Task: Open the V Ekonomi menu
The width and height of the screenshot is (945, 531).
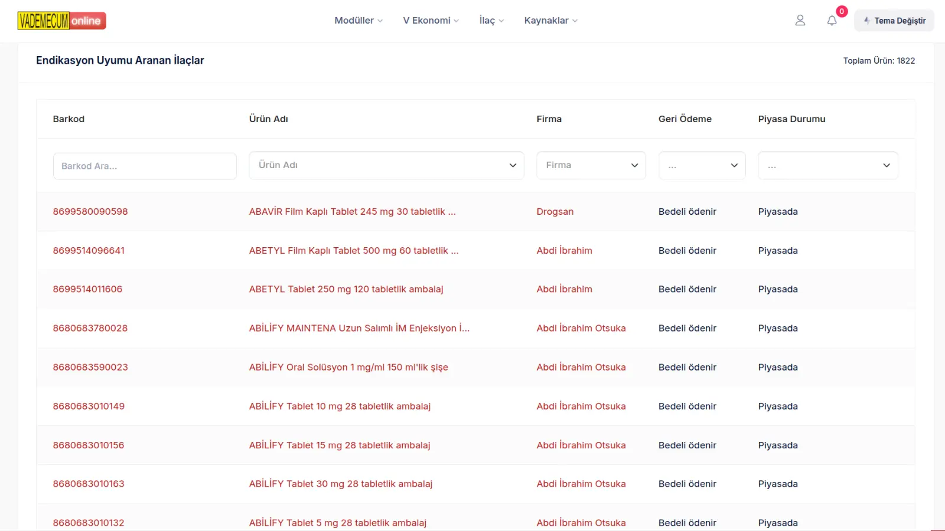Action: [431, 21]
